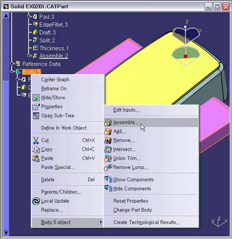
Task: Click the Add boolean operation icon
Action: coord(108,132)
